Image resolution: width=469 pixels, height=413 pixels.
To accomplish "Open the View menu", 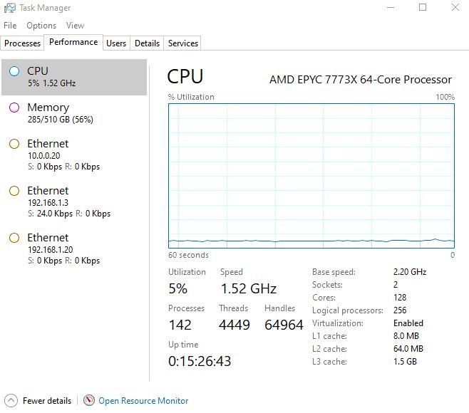I will (75, 26).
